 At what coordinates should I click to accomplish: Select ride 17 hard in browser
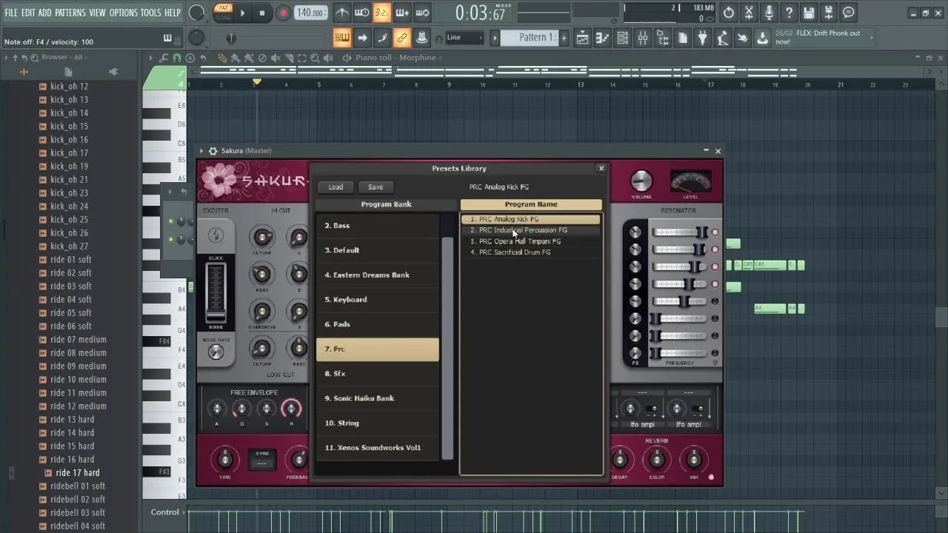click(78, 473)
